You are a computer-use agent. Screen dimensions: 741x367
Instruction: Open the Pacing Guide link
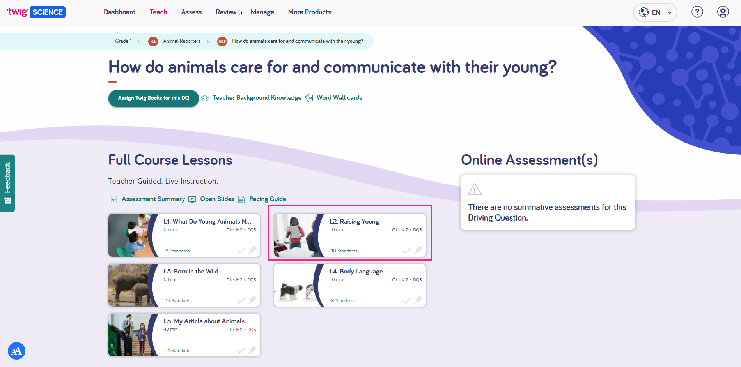pos(267,199)
